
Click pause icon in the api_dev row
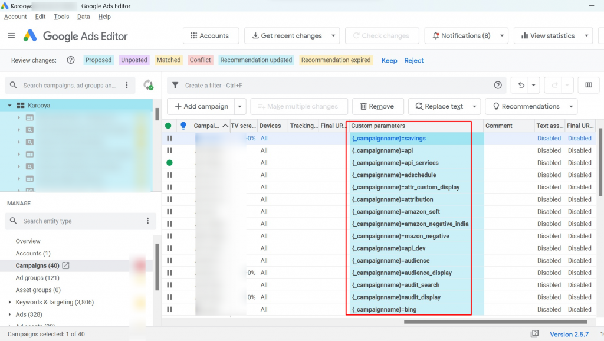169,248
